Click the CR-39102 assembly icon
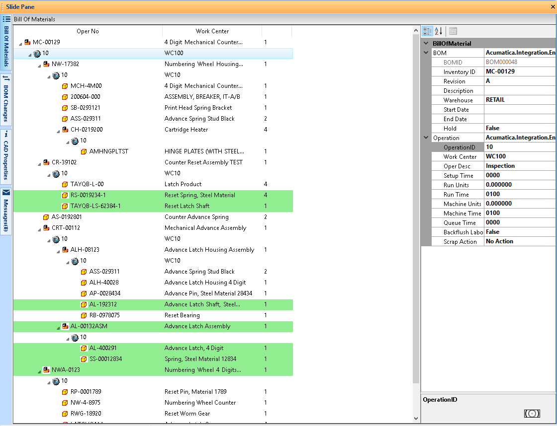This screenshot has width=557, height=426. [46, 162]
